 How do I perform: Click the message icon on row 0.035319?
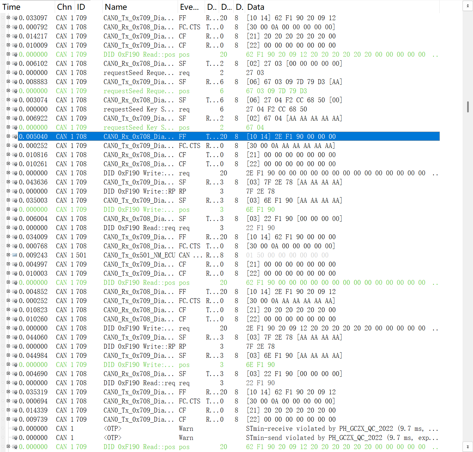tap(15, 392)
